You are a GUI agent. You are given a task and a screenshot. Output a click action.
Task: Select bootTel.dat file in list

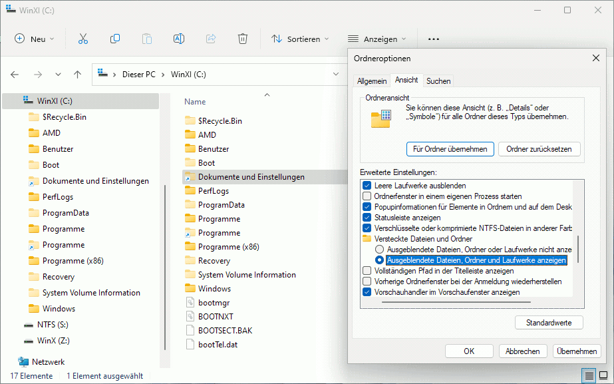coord(218,345)
